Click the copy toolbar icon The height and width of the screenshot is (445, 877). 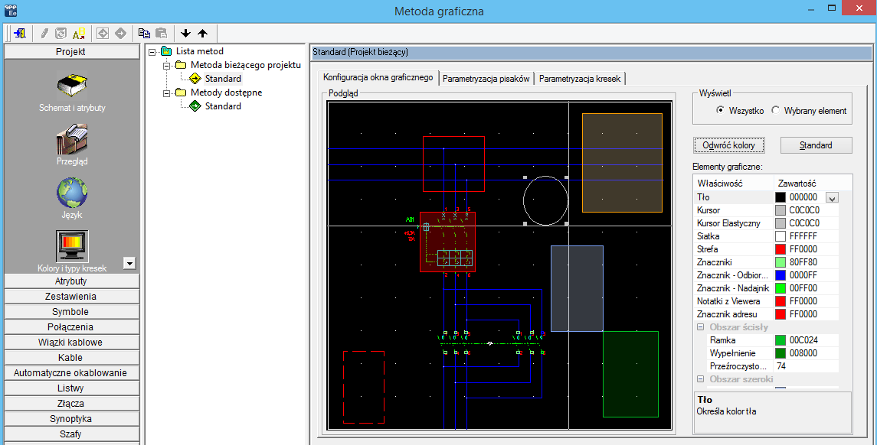144,34
